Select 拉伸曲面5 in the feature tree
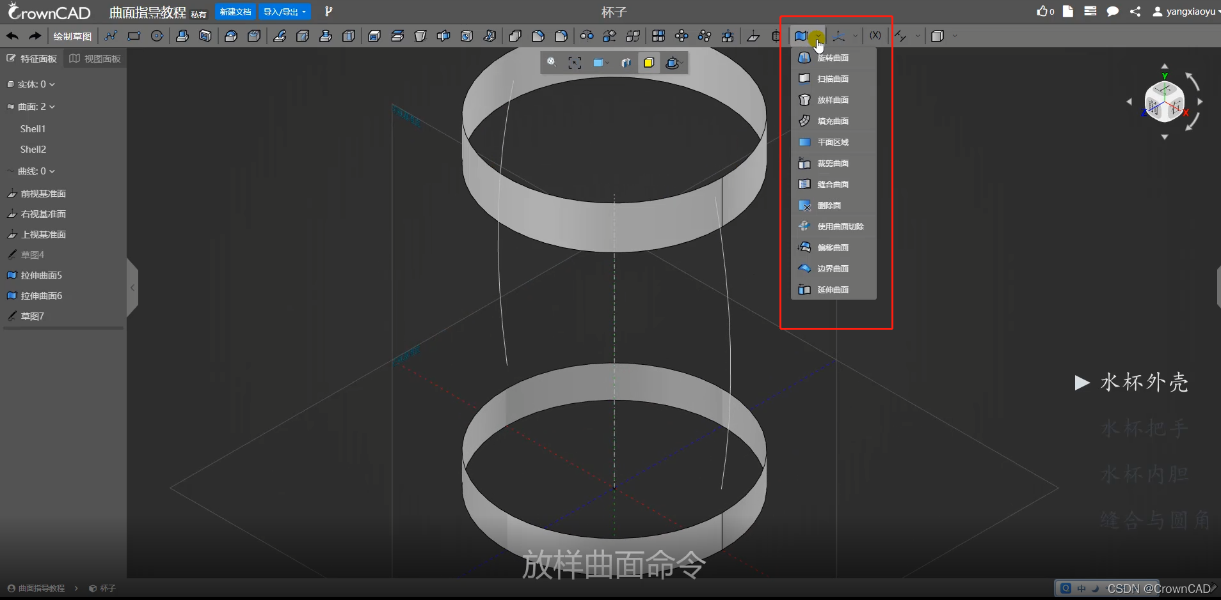This screenshot has height=600, width=1221. coord(35,275)
